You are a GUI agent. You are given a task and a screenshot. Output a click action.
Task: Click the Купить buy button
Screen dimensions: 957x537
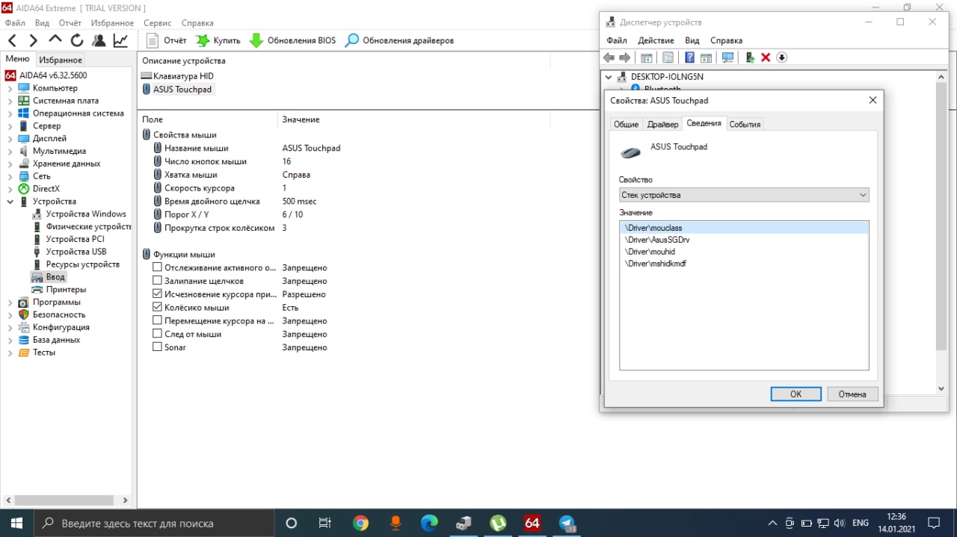pos(218,40)
